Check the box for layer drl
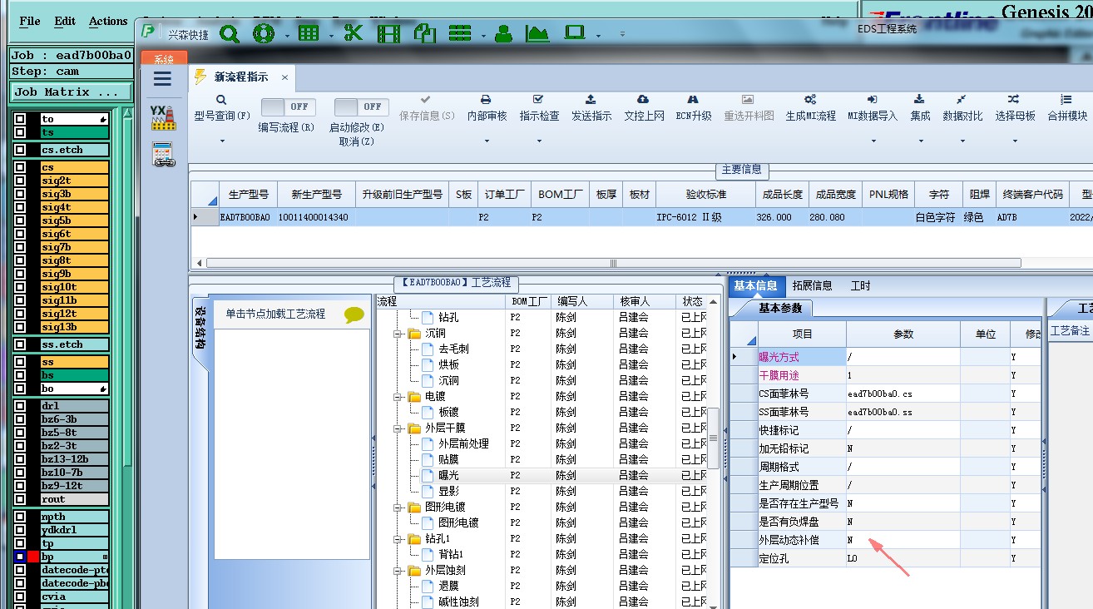The image size is (1093, 609). (x=20, y=406)
